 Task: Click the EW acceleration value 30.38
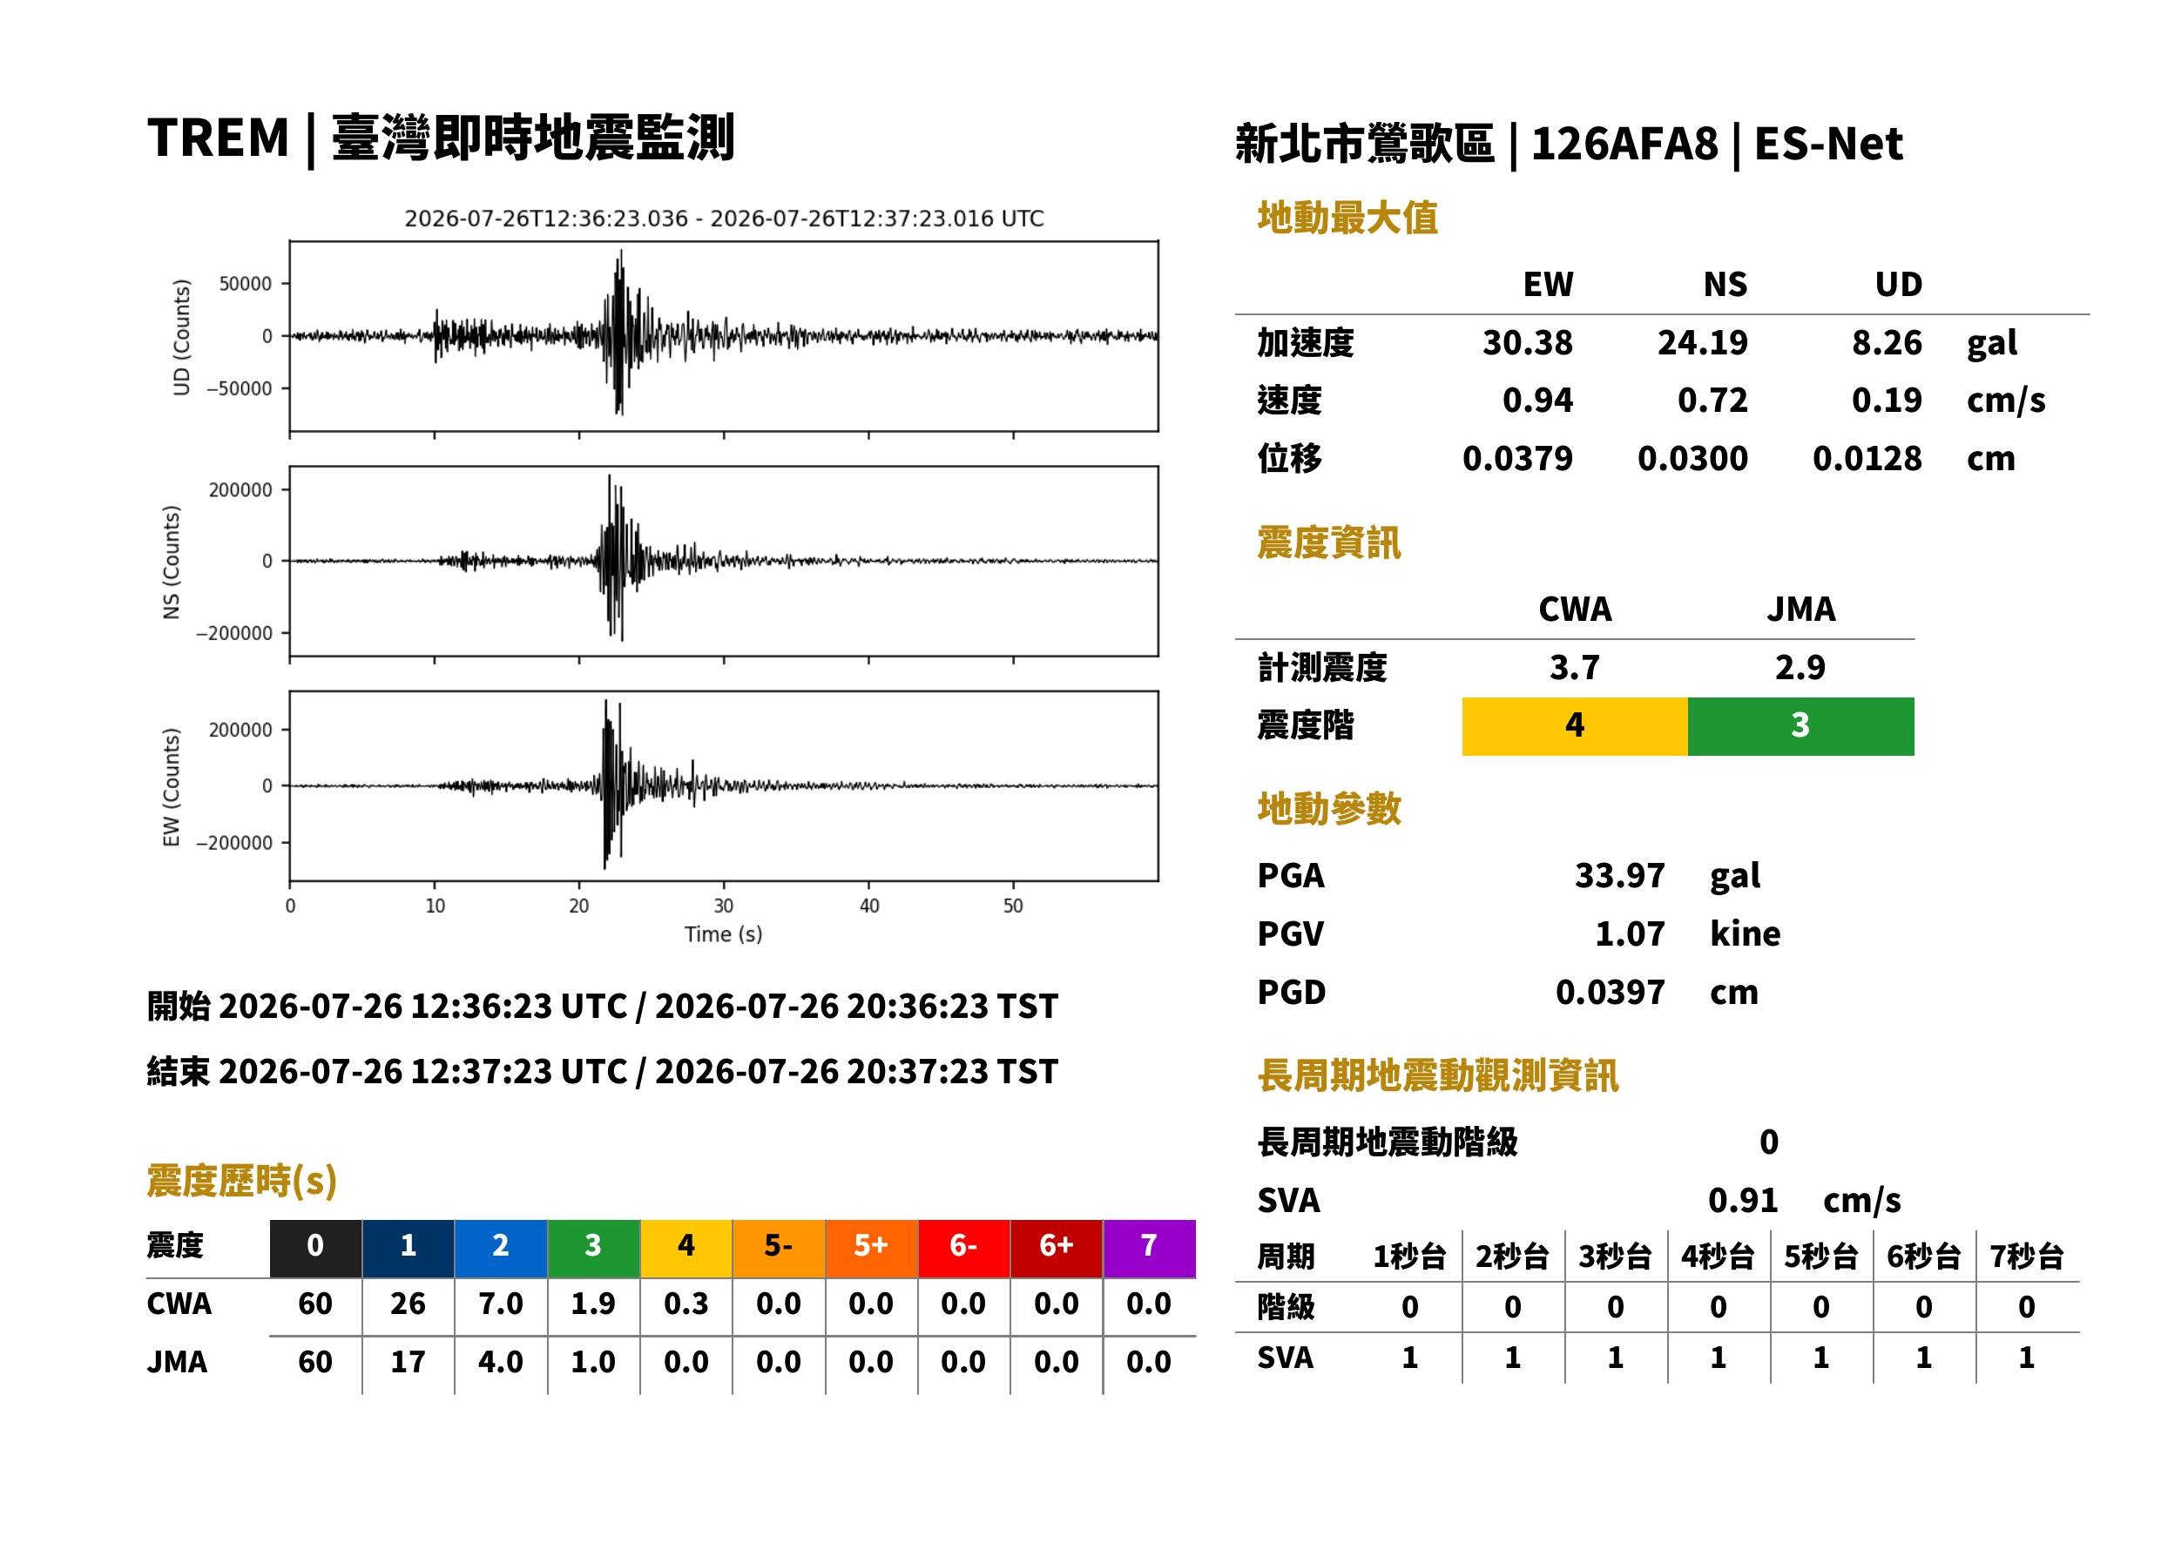(1527, 343)
